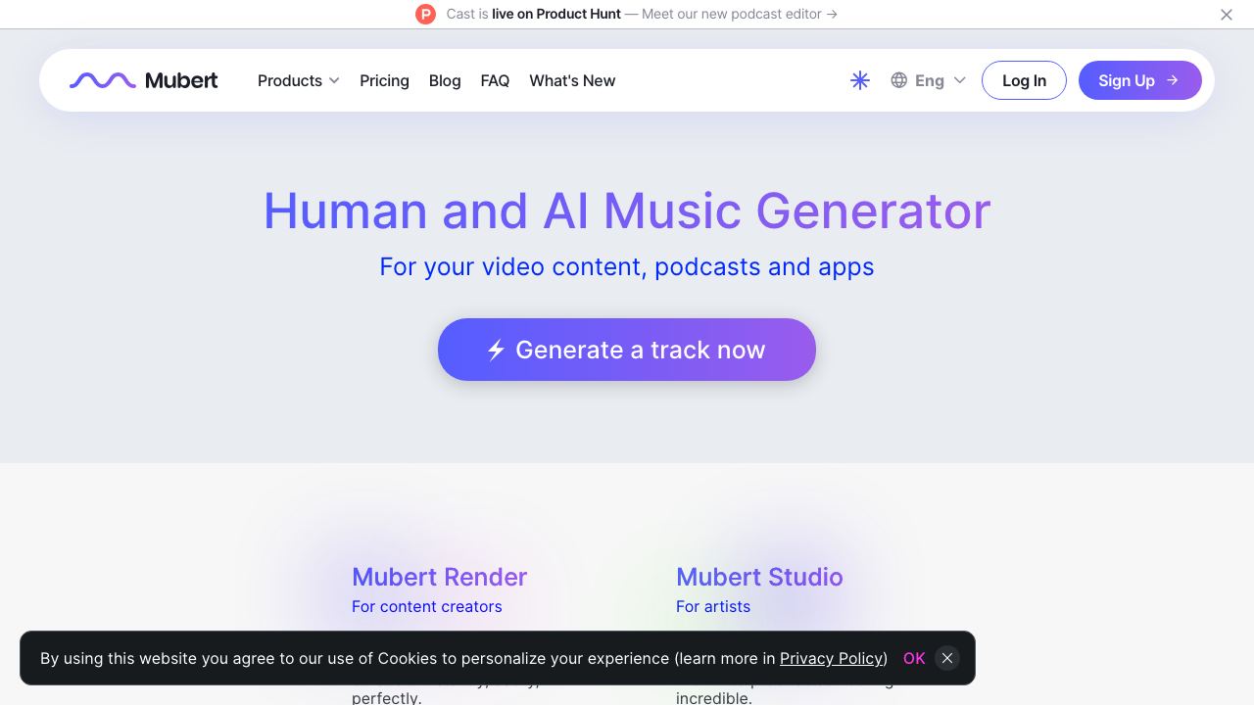Open the Cast live on Product Hunt banner link
The height and width of the screenshot is (705, 1254).
642,14
